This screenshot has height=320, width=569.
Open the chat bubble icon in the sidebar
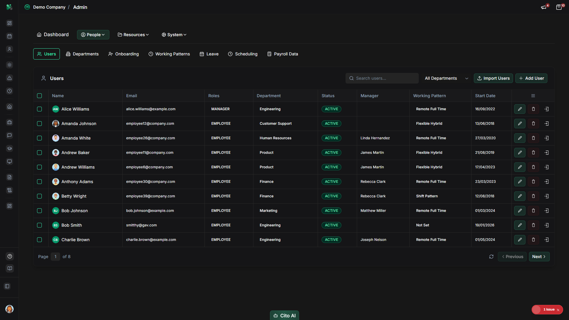pyautogui.click(x=9, y=135)
